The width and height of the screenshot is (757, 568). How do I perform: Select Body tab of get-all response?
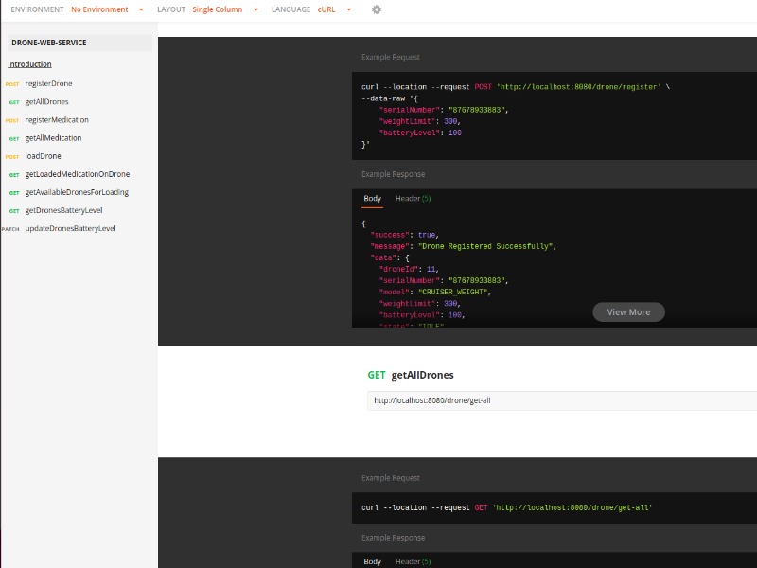pos(372,561)
